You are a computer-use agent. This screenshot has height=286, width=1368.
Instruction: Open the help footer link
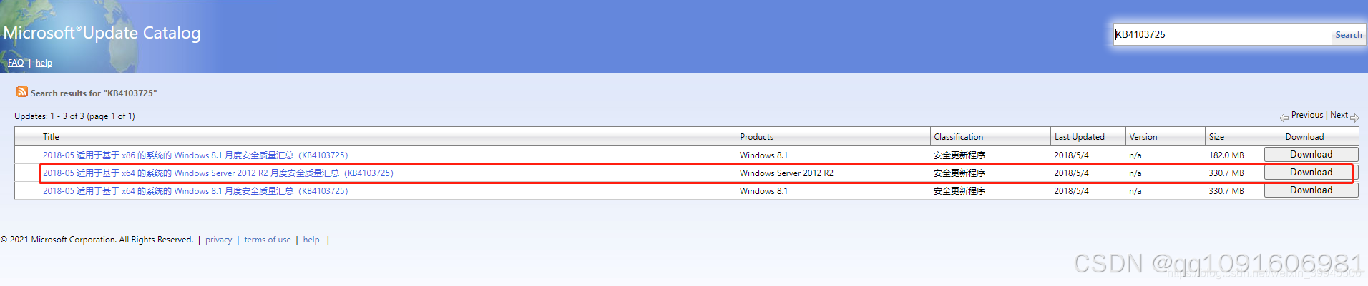(311, 240)
